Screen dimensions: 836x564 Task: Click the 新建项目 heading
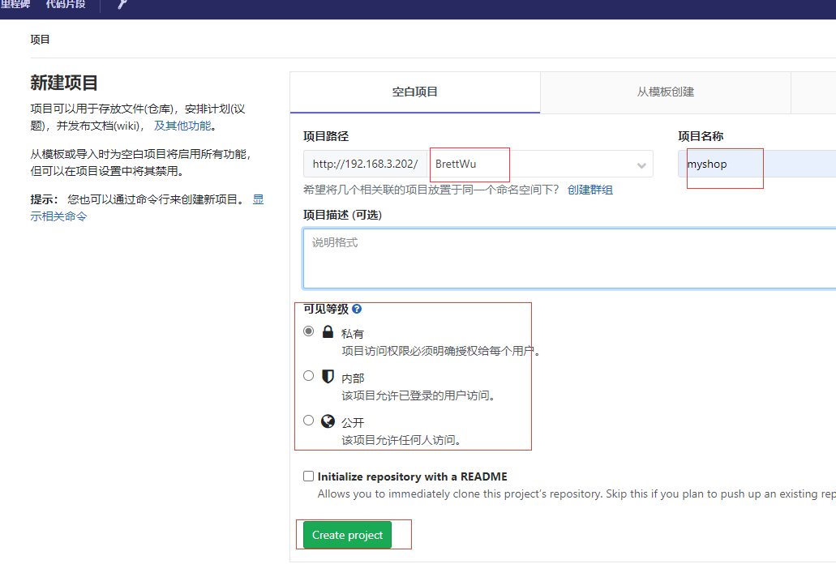(x=64, y=83)
